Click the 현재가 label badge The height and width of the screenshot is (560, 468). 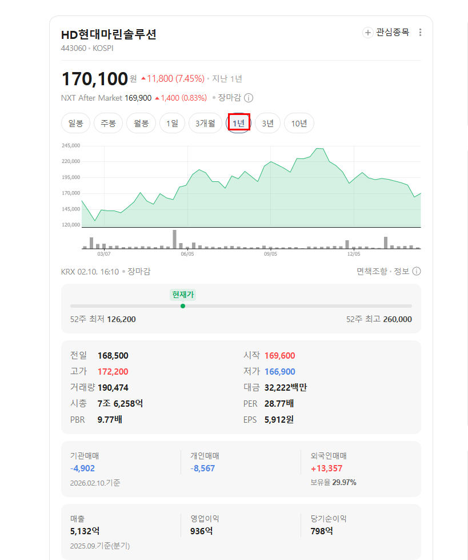[183, 295]
